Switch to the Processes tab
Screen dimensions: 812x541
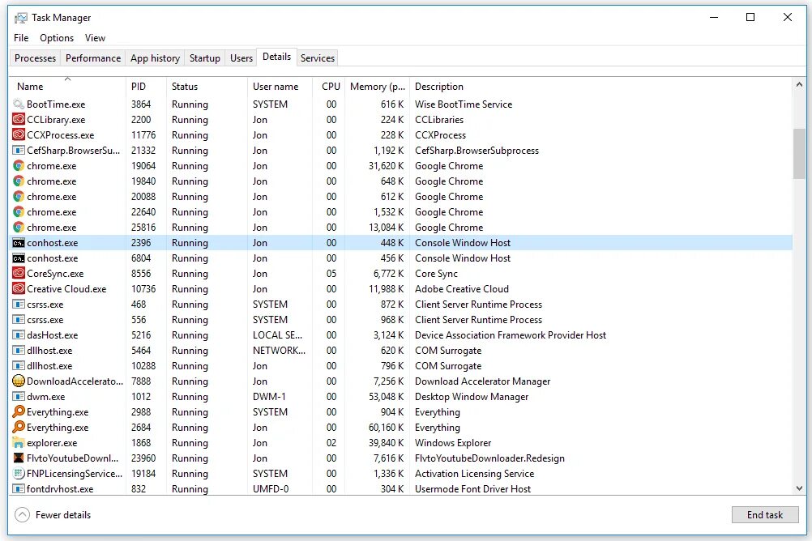coord(35,58)
